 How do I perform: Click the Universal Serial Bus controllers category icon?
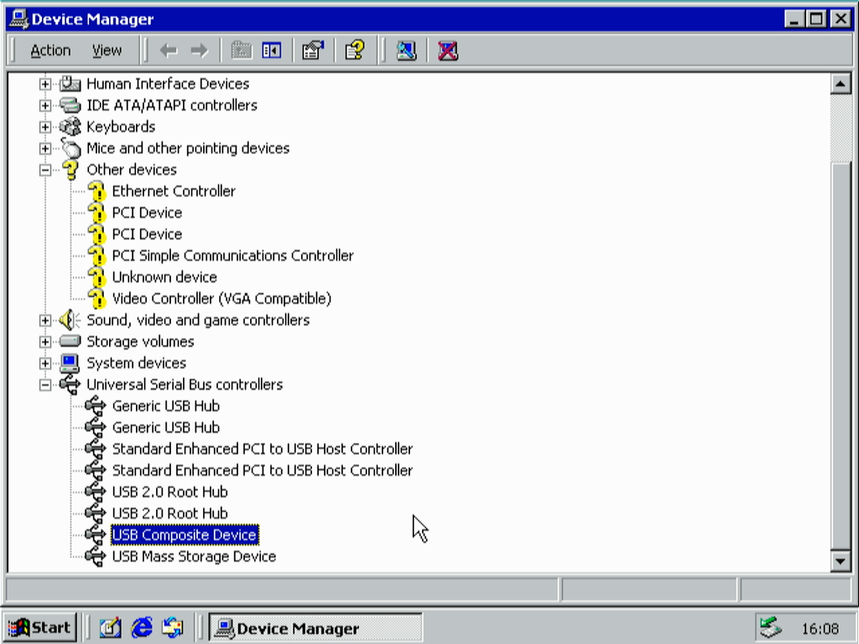coord(70,384)
